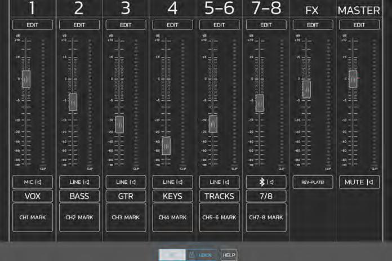The height and width of the screenshot is (261, 392).
Task: Click the VOX channel name label
Action: (x=33, y=196)
